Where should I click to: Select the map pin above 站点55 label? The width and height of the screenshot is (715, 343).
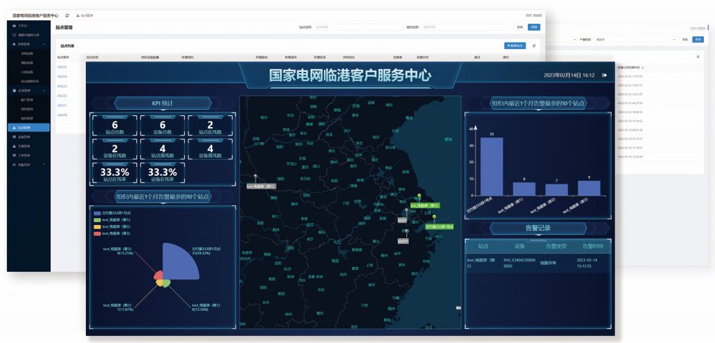406,233
